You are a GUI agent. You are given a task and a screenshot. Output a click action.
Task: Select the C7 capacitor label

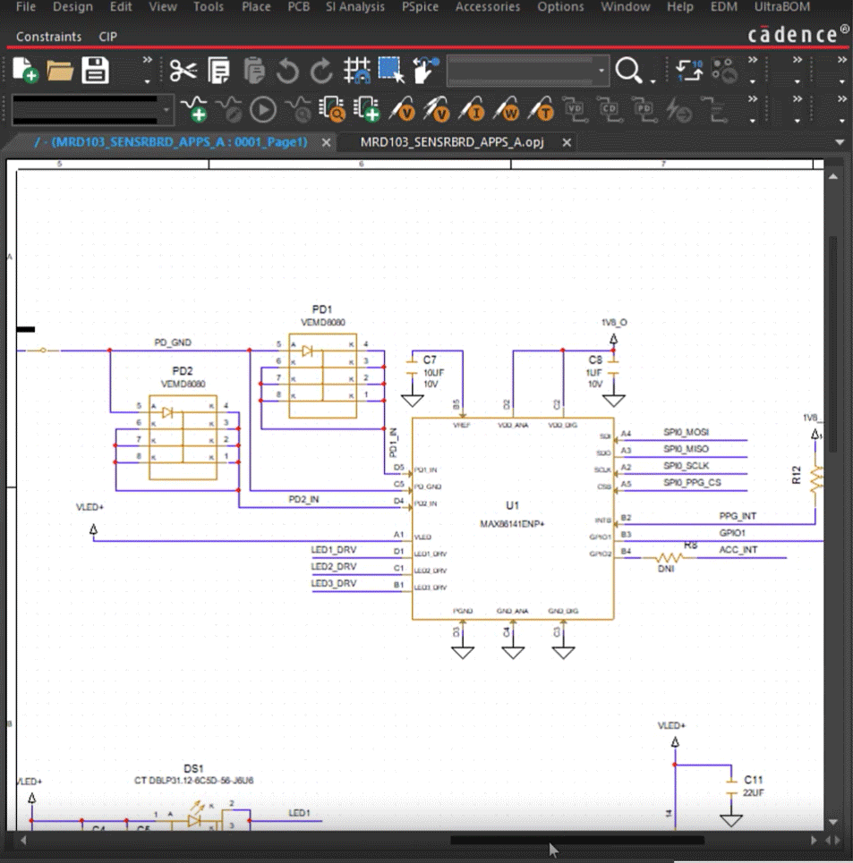click(430, 360)
